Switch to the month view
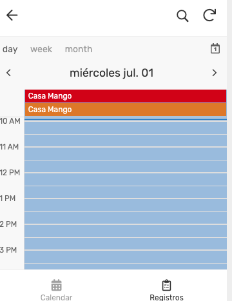This screenshot has width=232, height=301. 79,49
